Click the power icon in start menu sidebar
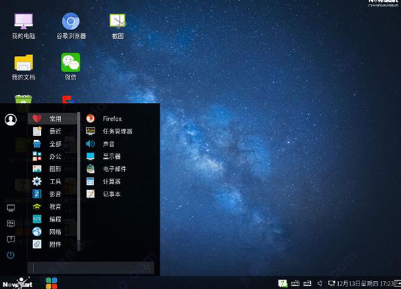The height and width of the screenshot is (289, 401). pyautogui.click(x=11, y=255)
